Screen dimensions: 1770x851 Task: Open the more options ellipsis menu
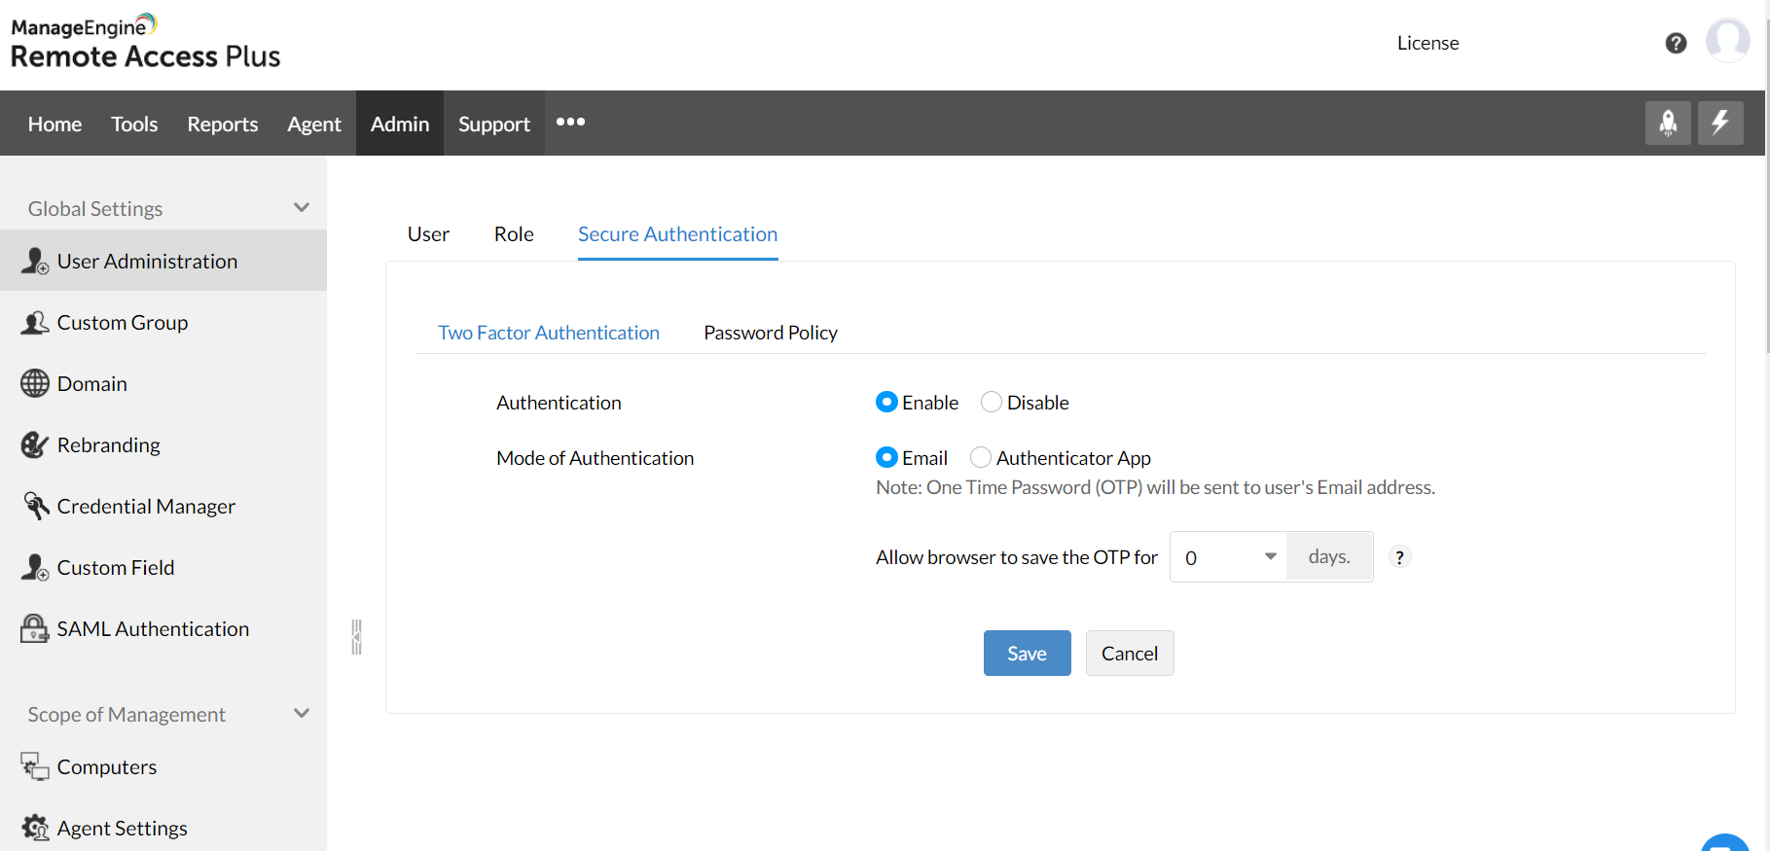(x=570, y=123)
